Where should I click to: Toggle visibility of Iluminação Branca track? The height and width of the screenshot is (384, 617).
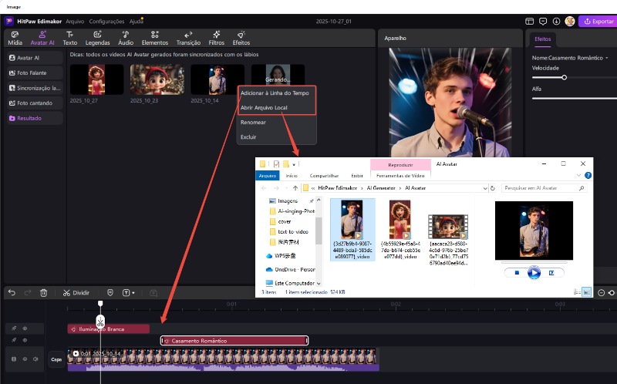[25, 328]
